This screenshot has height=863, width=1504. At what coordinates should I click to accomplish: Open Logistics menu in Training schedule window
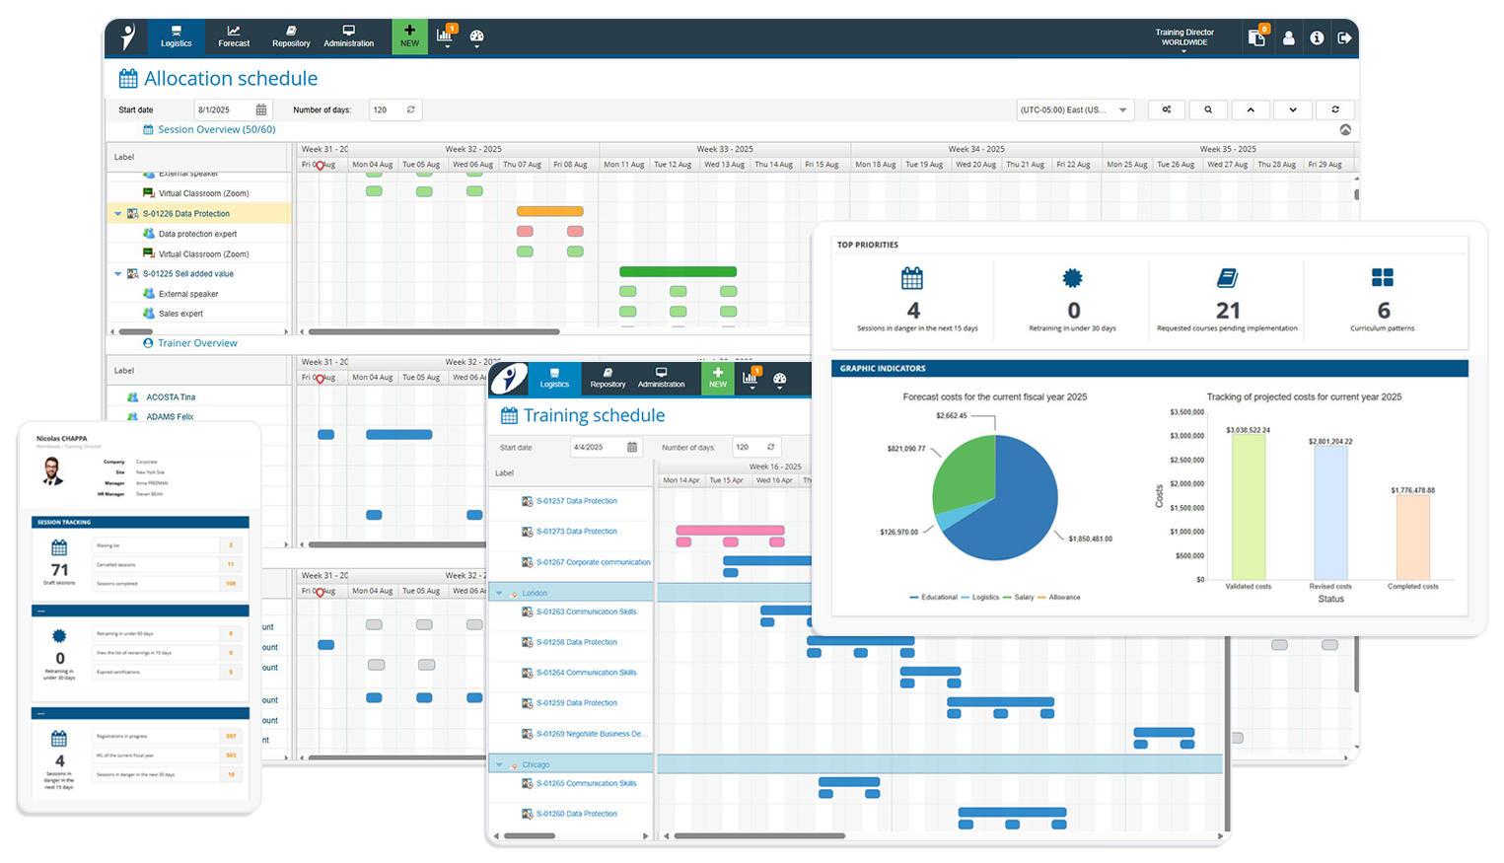(x=554, y=379)
